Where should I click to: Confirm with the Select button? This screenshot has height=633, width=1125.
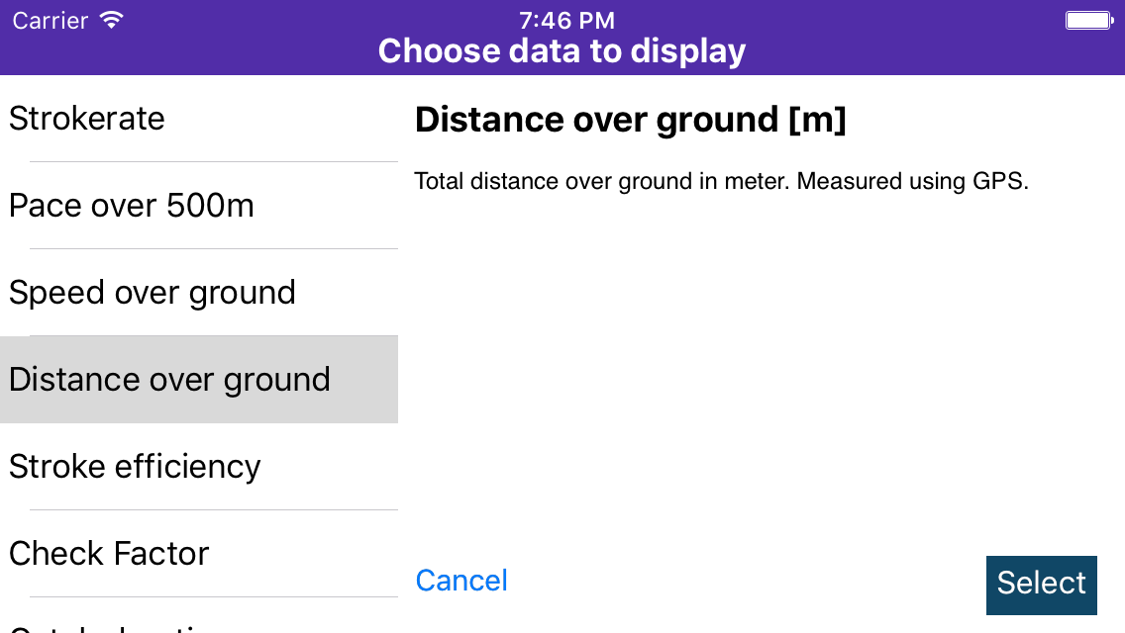click(x=1041, y=584)
